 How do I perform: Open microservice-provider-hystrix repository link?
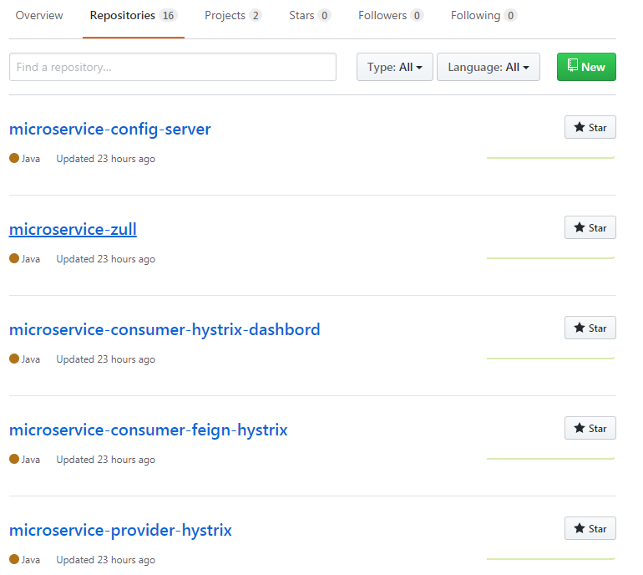pyautogui.click(x=120, y=531)
